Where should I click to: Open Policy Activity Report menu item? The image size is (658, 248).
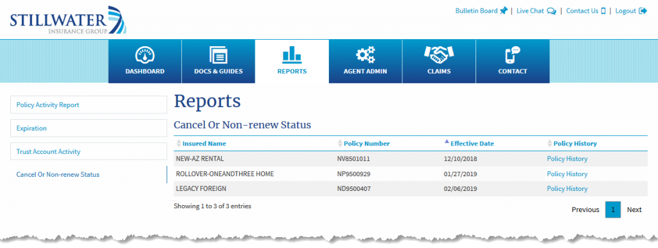pyautogui.click(x=89, y=104)
